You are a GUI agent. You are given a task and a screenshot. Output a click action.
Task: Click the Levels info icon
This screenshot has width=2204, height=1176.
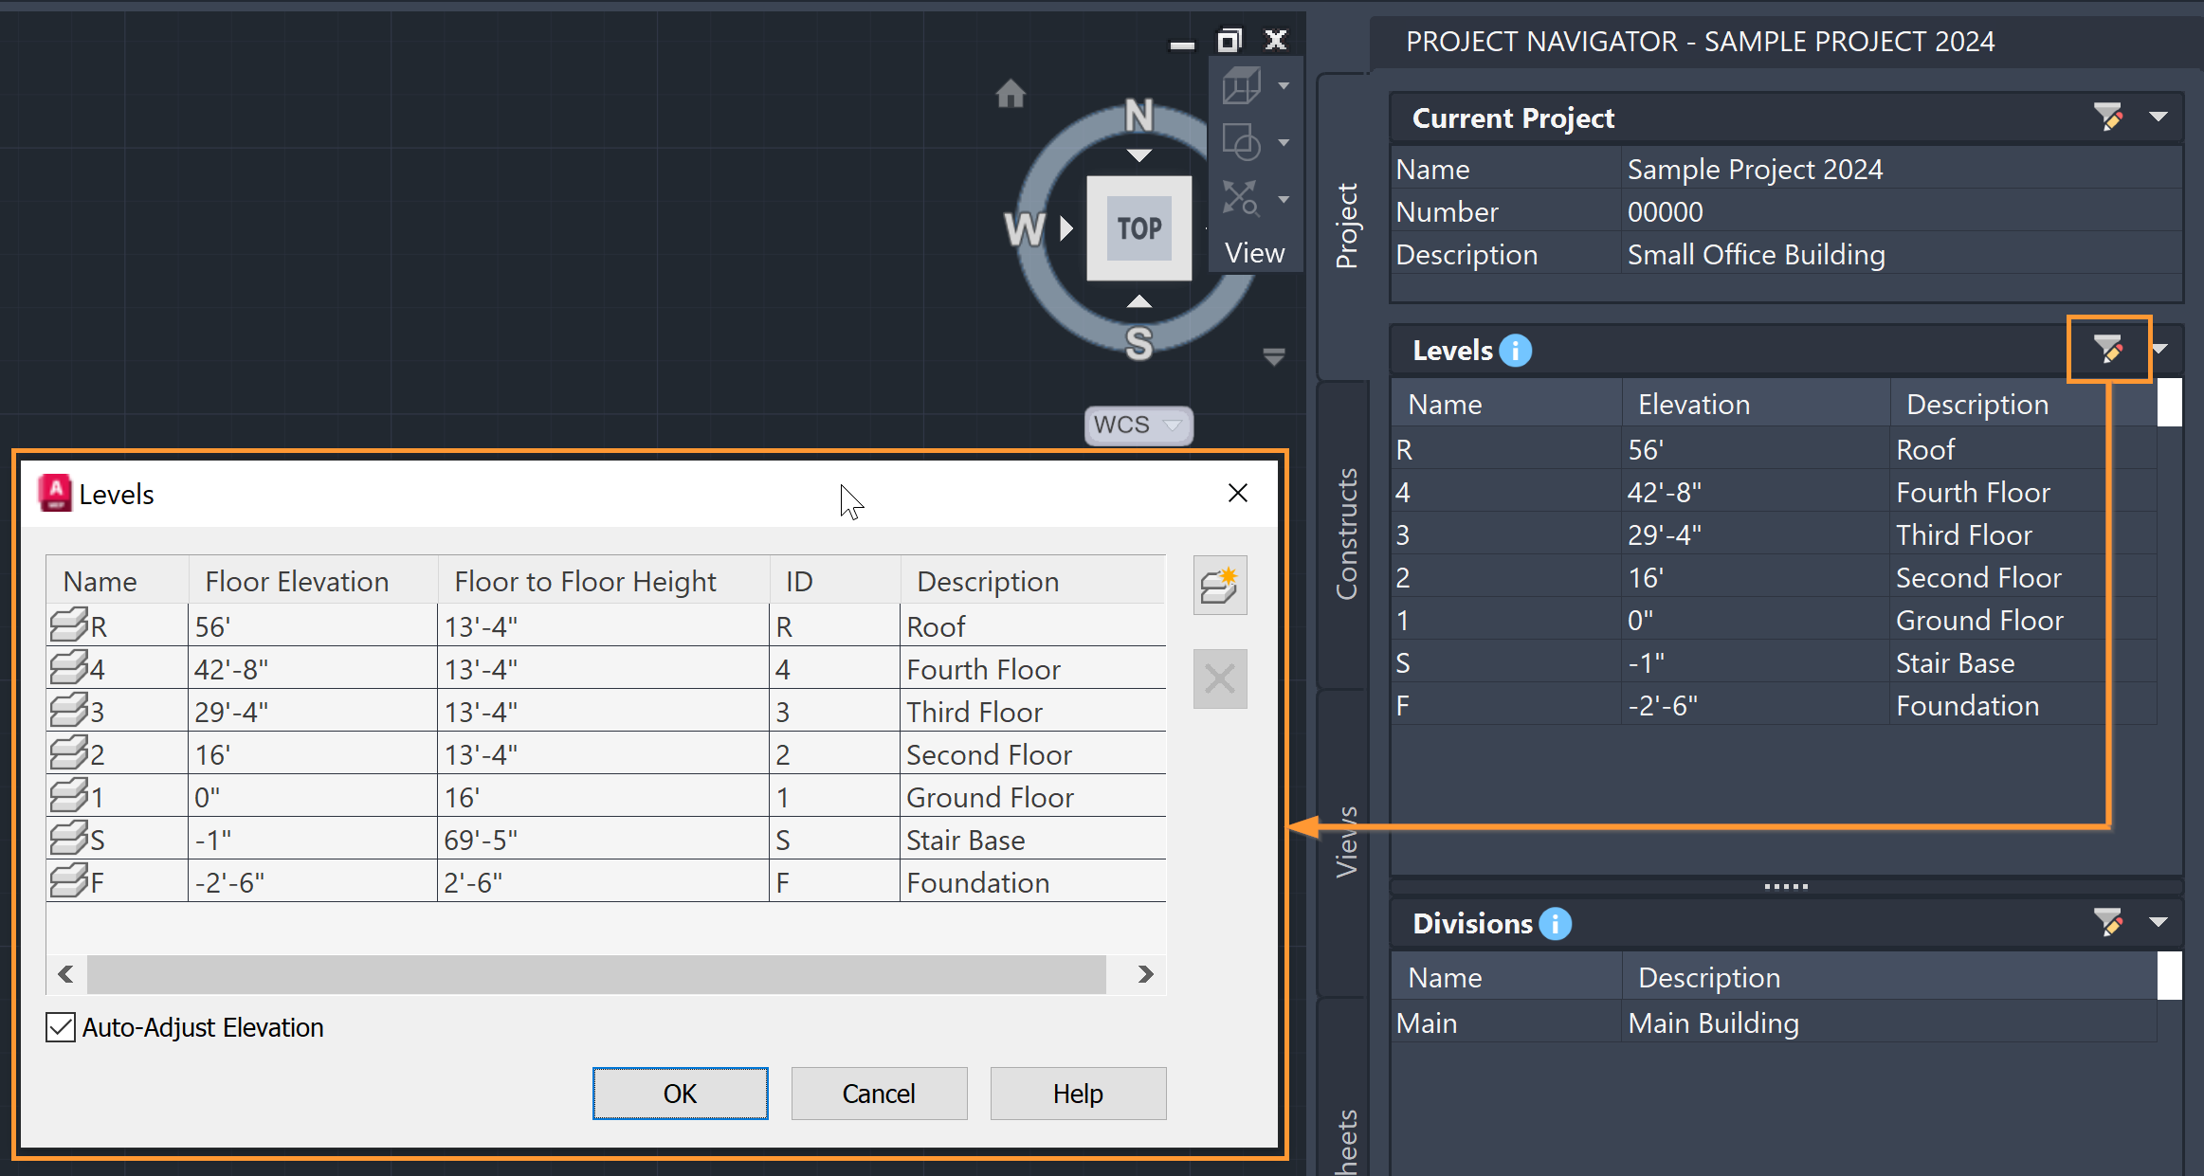(1516, 351)
